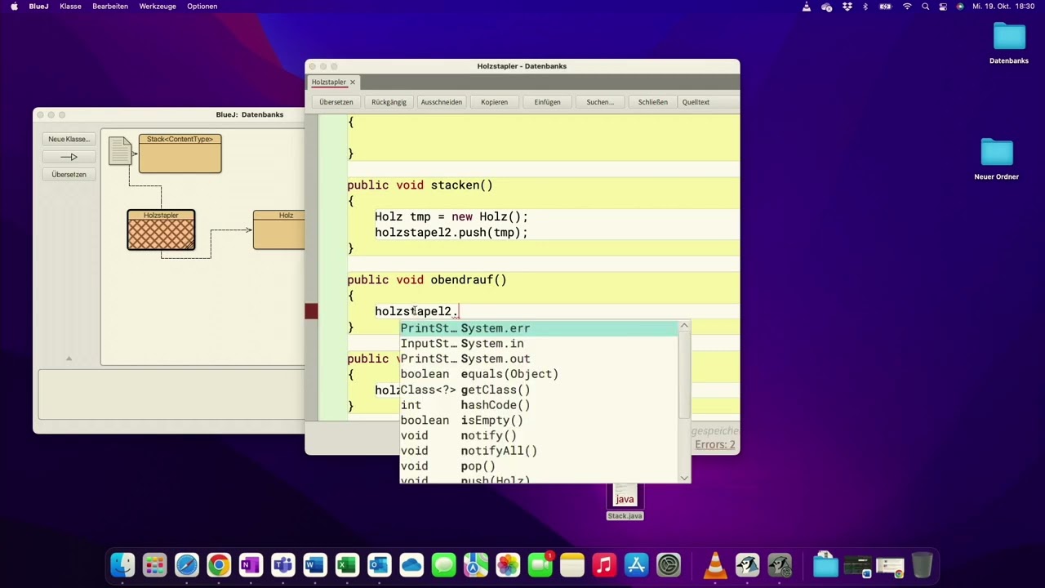The image size is (1045, 588).
Task: Select the Stack<ContentType> class box
Action: pyautogui.click(x=180, y=154)
